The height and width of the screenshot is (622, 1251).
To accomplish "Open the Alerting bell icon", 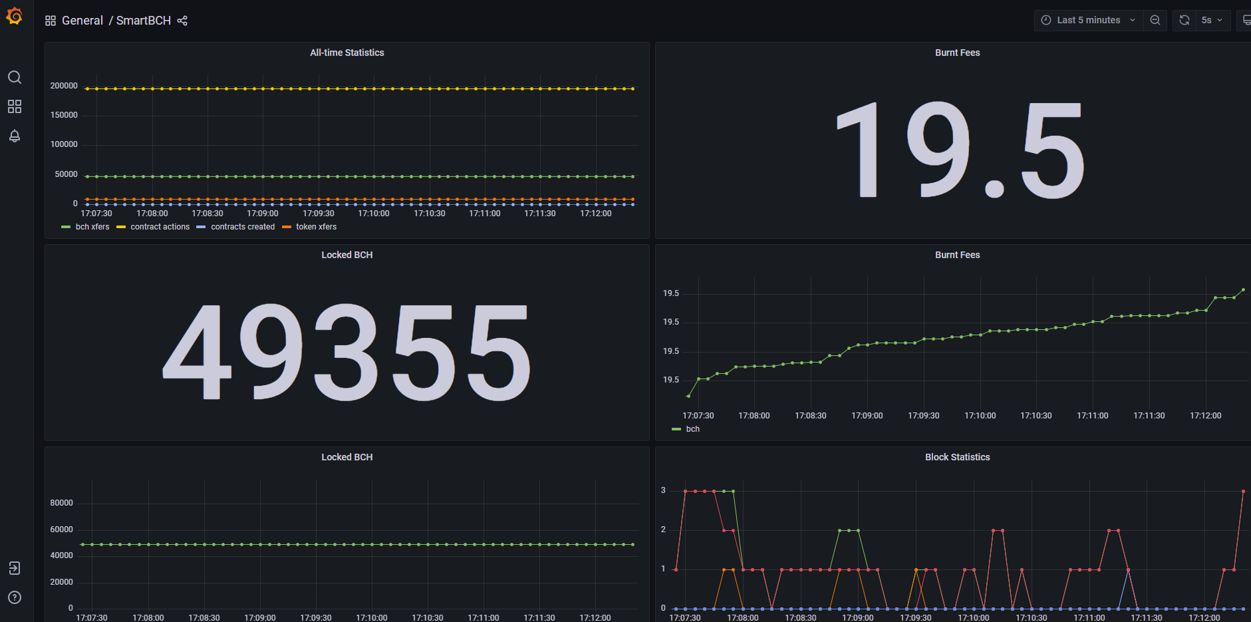I will coord(14,136).
